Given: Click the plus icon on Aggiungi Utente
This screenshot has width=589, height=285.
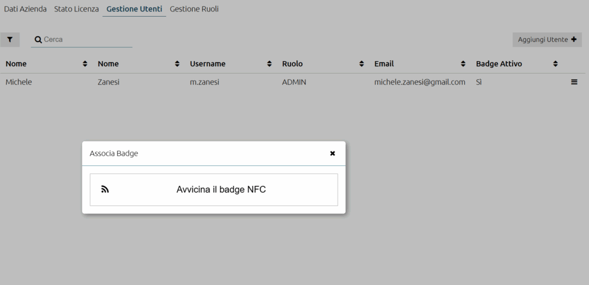Looking at the screenshot, I should (573, 39).
